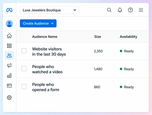Open 'People who watched a video' audience
This screenshot has width=152, height=115.
click(x=47, y=69)
